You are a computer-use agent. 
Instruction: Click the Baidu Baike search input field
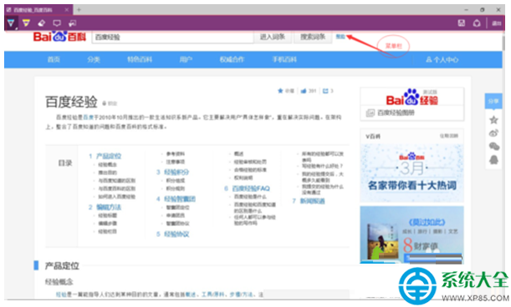172,37
